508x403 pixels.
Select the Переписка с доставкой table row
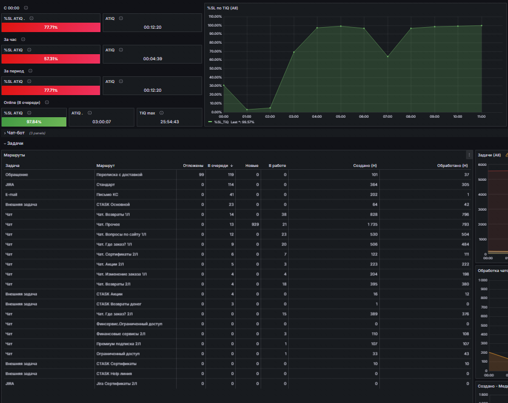(x=237, y=175)
